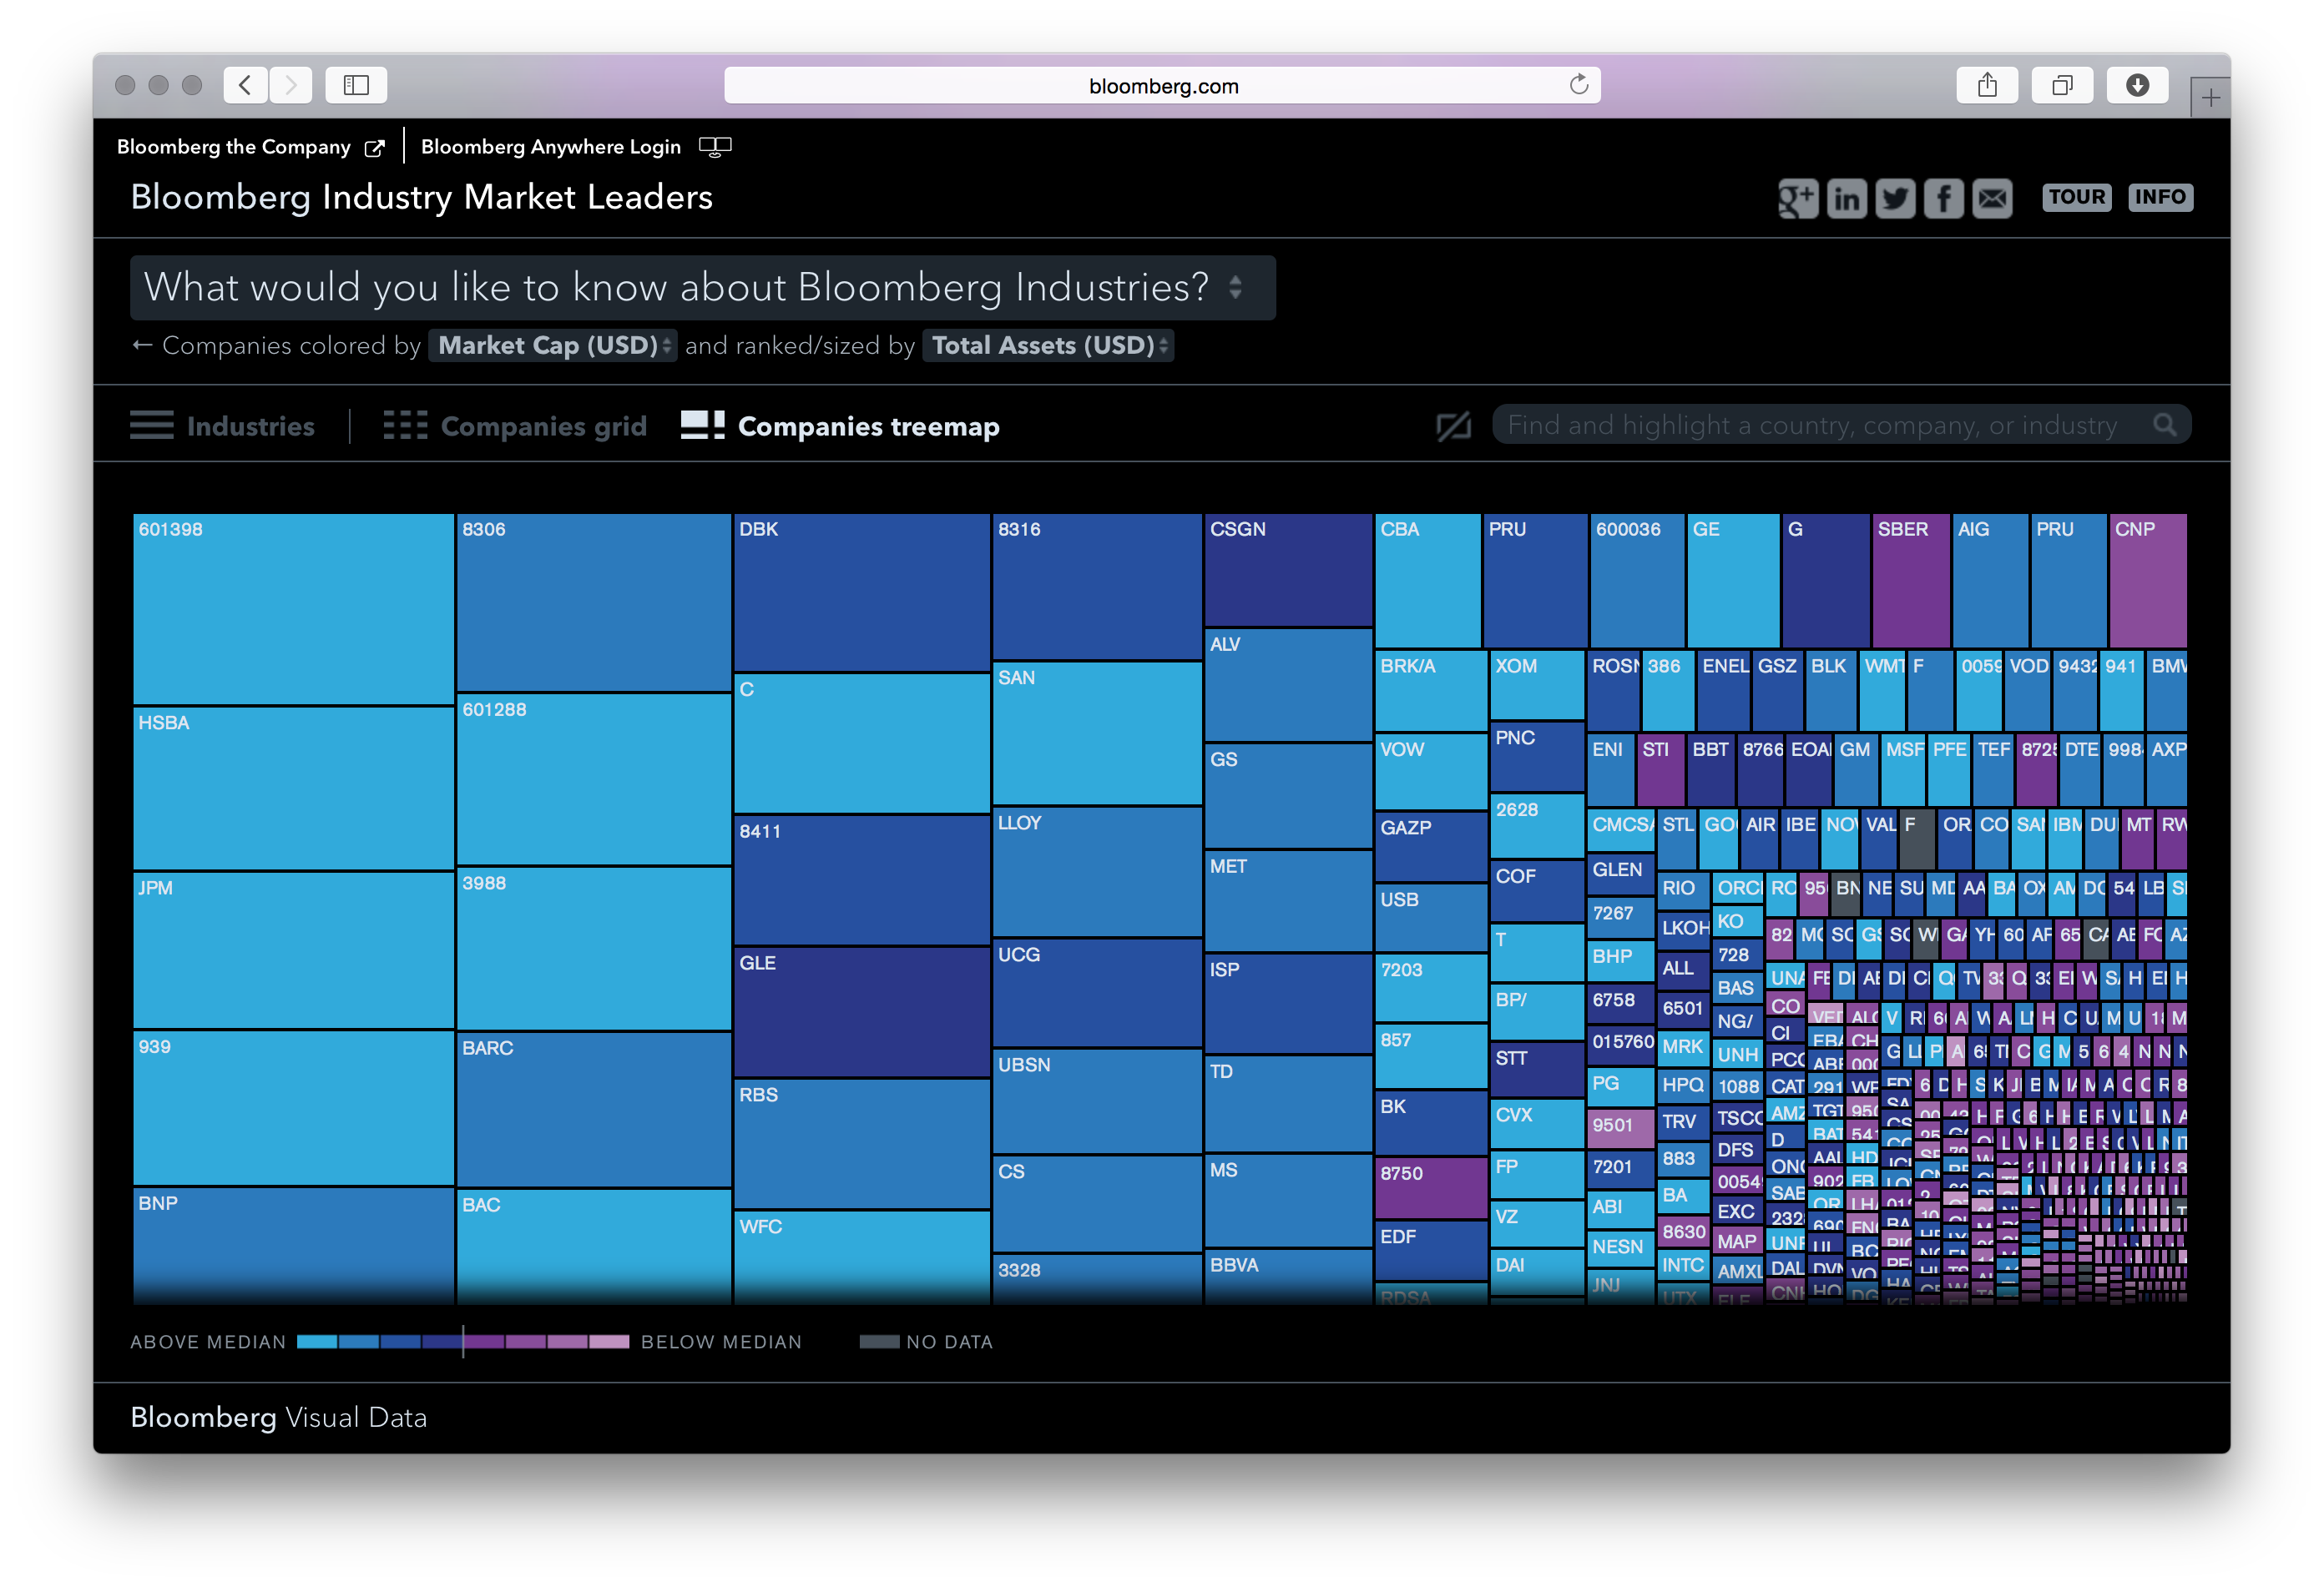Select a color on the median legend gradient
The width and height of the screenshot is (2324, 1587).
[463, 1341]
